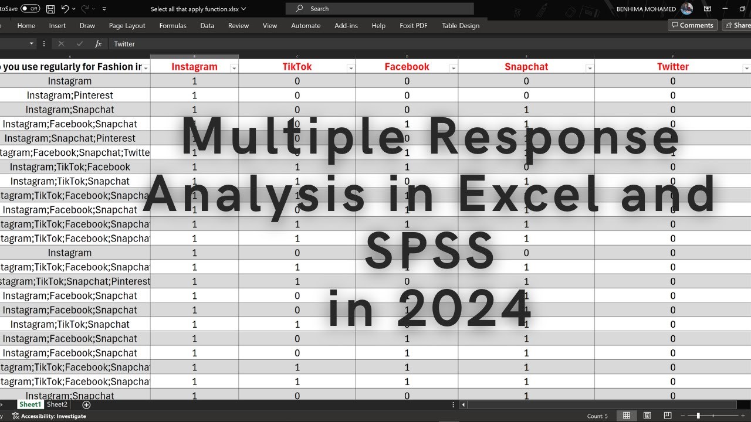Open the View ribbon tab

270,26
